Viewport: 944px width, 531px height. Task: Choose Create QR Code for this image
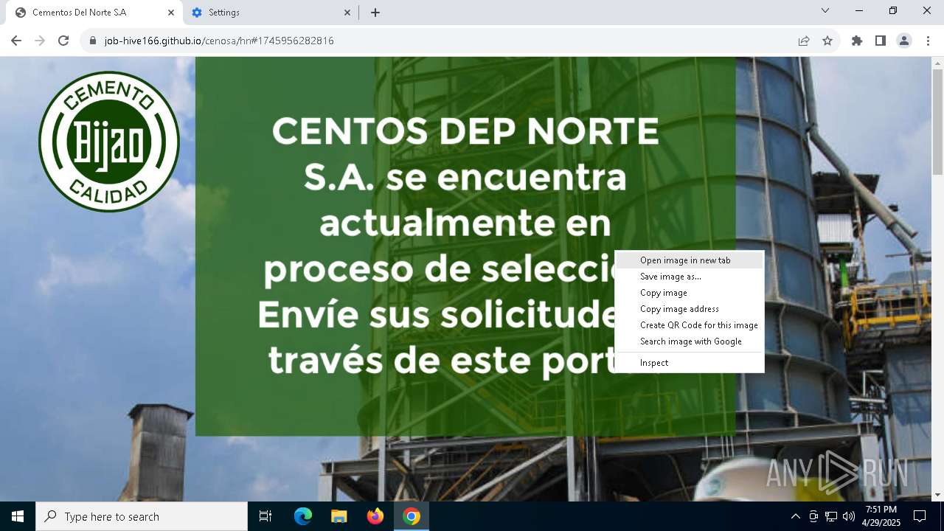tap(690, 325)
